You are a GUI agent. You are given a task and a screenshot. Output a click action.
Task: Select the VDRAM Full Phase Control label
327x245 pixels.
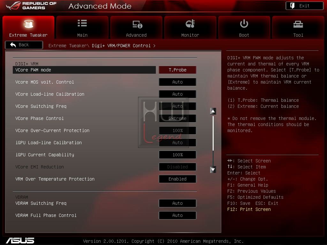[46, 215]
